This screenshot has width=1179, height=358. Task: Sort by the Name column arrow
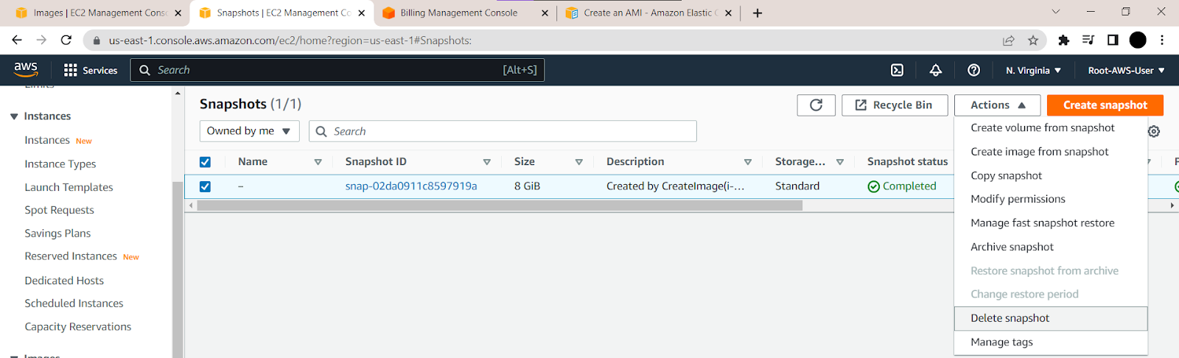[318, 162]
